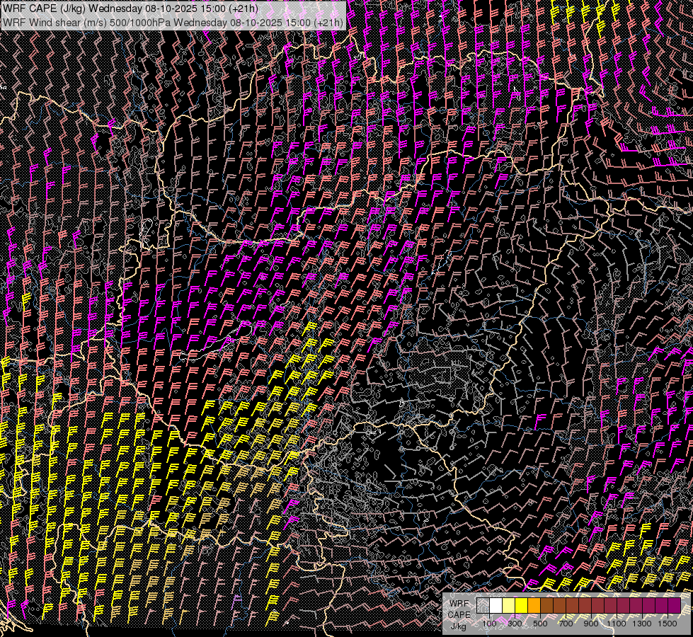Select the first brown swatch after orange

[547, 606]
